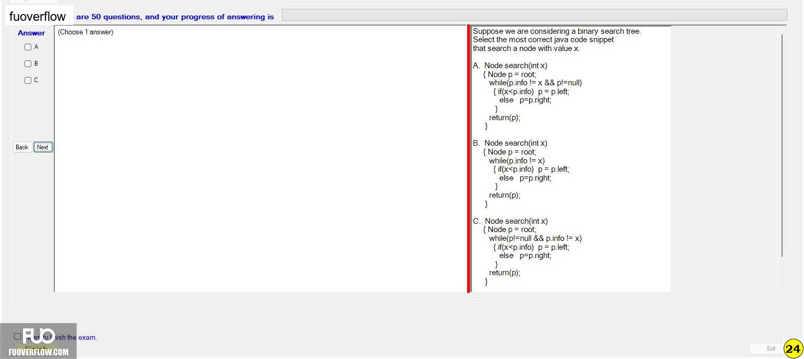This screenshot has height=359, width=804.
Task: Click the vertical scrollbar at right
Action: [782, 146]
